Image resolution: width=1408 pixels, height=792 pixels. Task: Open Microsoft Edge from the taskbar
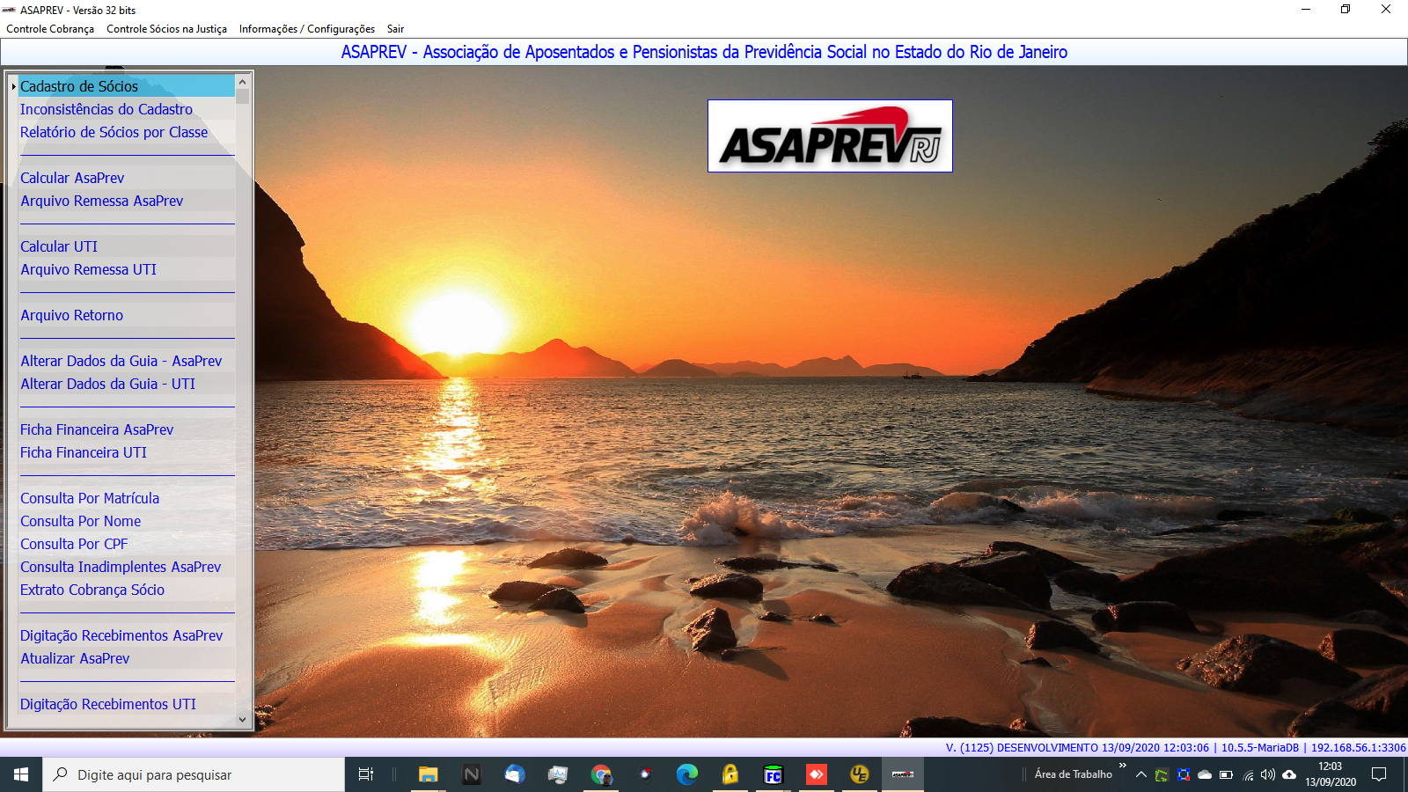(687, 774)
